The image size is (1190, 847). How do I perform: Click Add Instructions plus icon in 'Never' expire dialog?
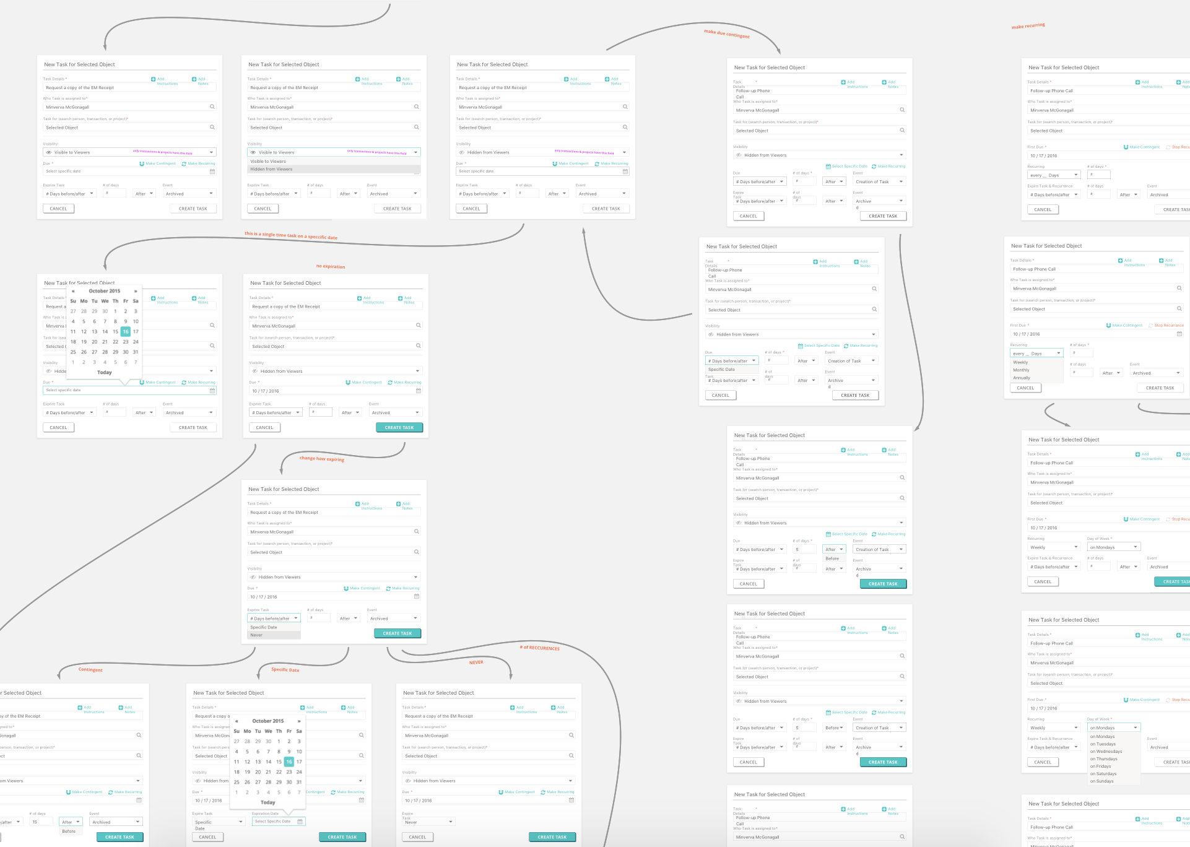click(513, 708)
